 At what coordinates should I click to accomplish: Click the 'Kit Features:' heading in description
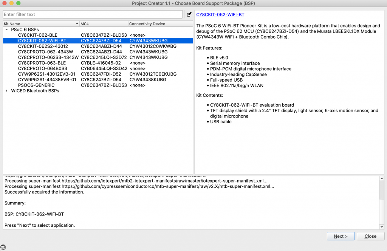[x=209, y=48]
